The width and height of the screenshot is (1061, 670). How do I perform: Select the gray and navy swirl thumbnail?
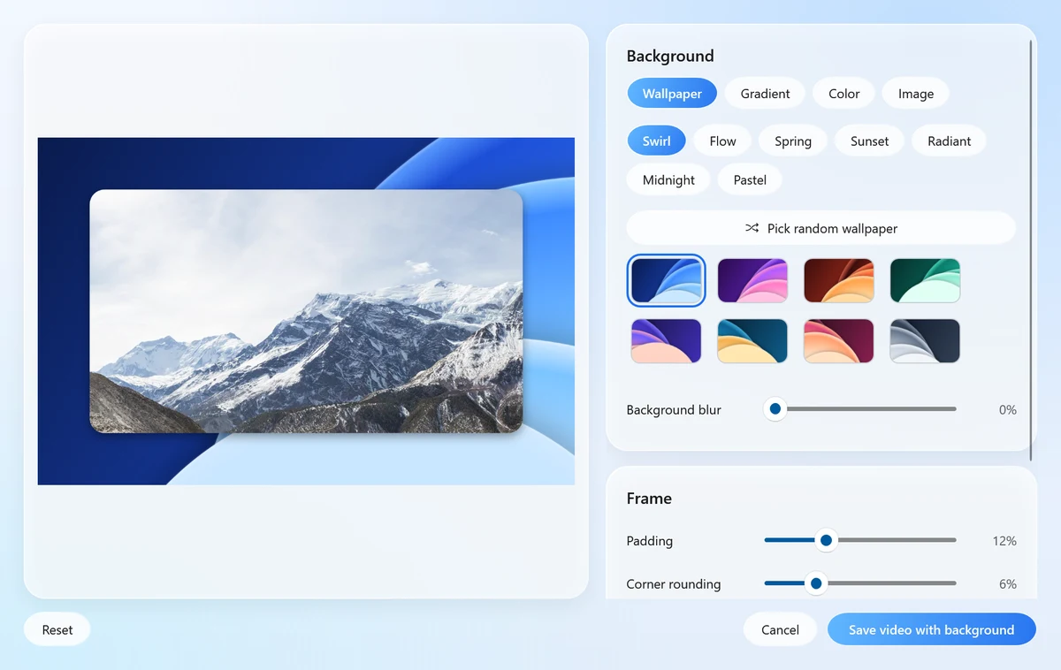pyautogui.click(x=925, y=341)
